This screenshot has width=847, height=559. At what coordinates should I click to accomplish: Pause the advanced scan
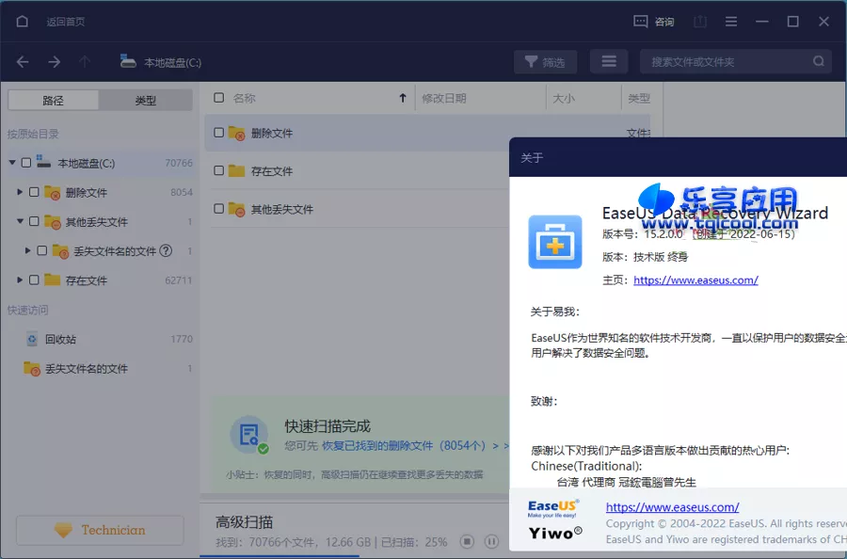pyautogui.click(x=491, y=541)
